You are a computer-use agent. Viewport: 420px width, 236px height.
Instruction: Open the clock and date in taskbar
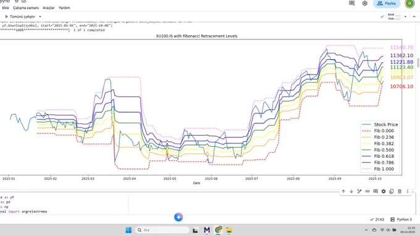tap(408, 230)
